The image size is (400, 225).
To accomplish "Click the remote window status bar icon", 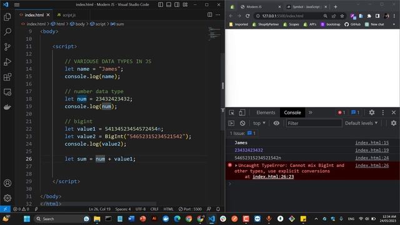I will pos(5,209).
